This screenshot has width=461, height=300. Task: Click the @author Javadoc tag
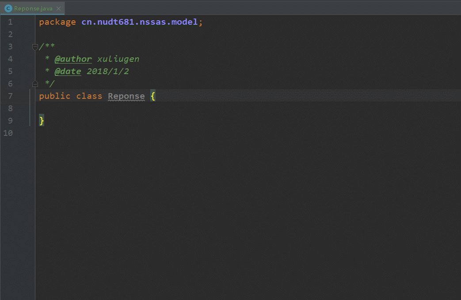pos(73,59)
